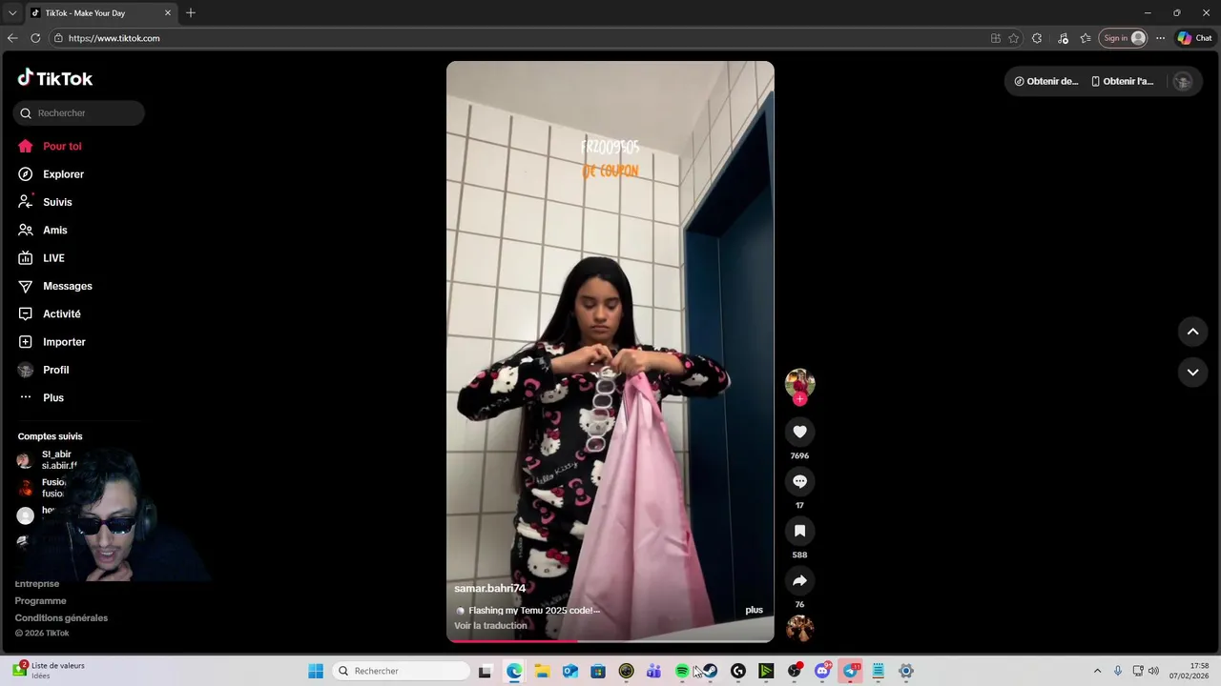Open Programme footer link
The image size is (1221, 686).
[40, 601]
